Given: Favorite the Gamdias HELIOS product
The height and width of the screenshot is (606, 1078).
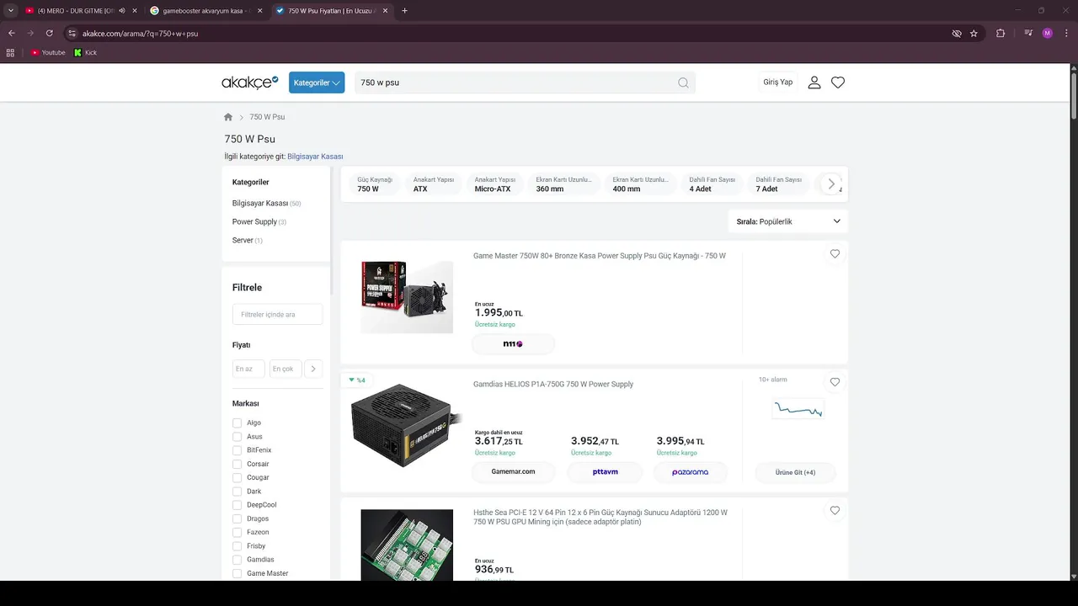Looking at the screenshot, I should point(835,382).
